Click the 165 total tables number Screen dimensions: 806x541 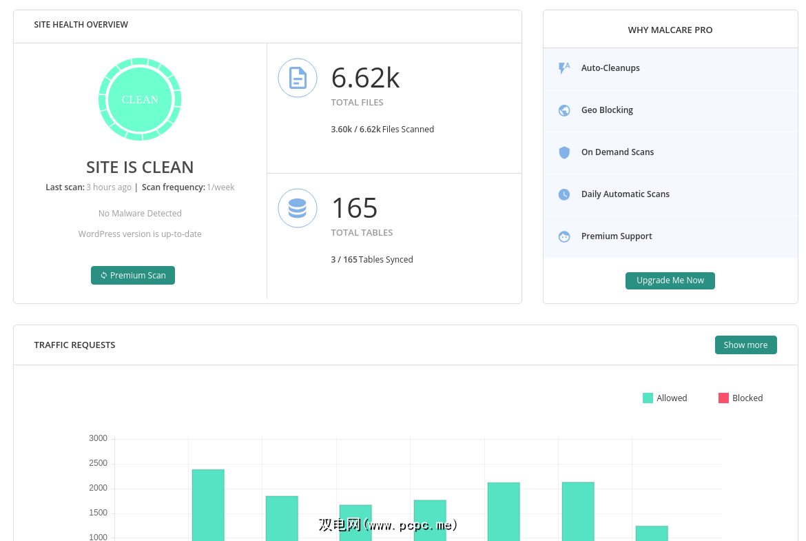click(354, 208)
